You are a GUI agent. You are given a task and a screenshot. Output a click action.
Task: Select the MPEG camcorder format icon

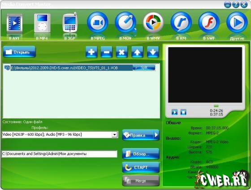98,22
